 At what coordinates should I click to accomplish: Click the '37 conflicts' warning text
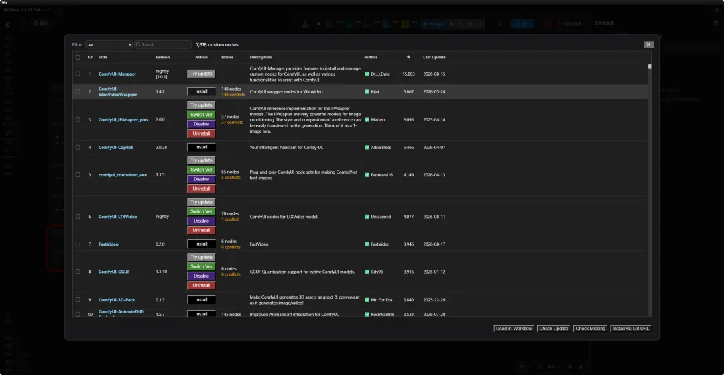(x=232, y=122)
